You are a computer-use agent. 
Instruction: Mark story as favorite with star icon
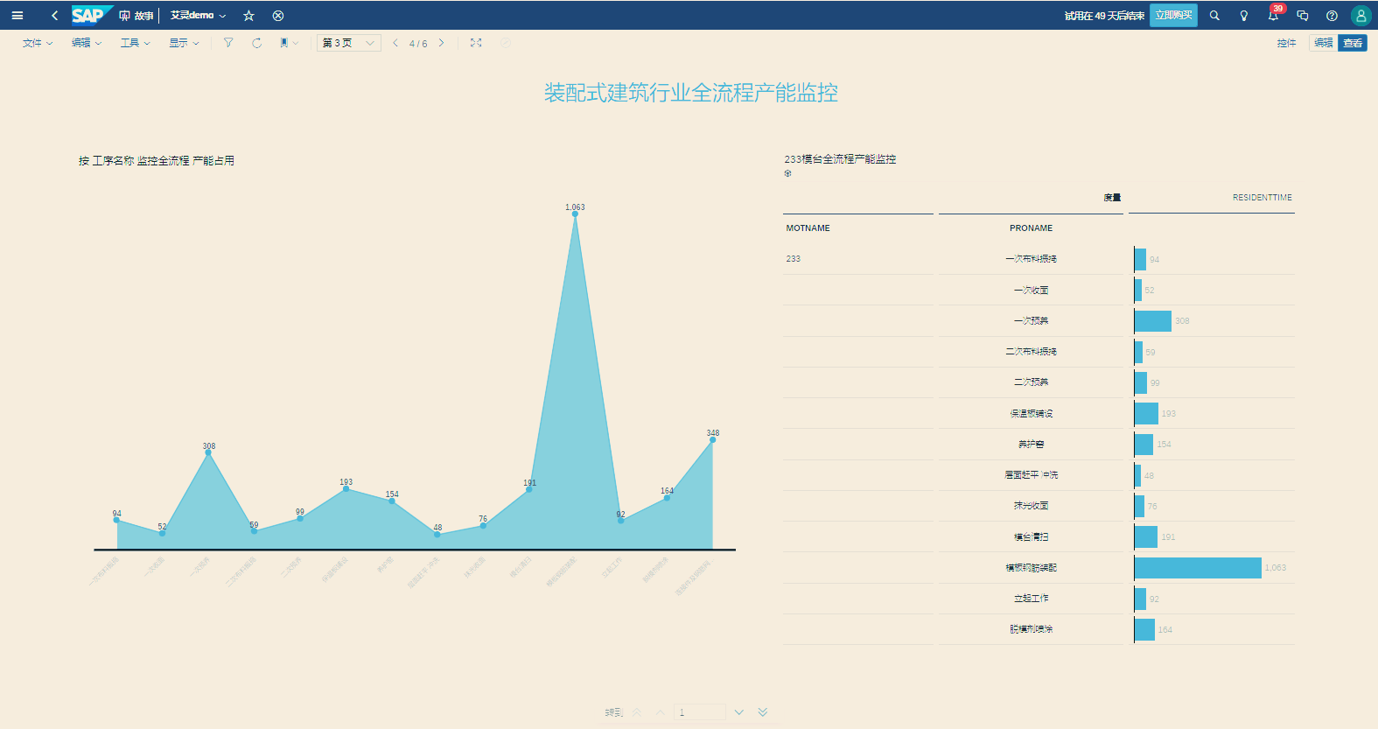tap(248, 16)
